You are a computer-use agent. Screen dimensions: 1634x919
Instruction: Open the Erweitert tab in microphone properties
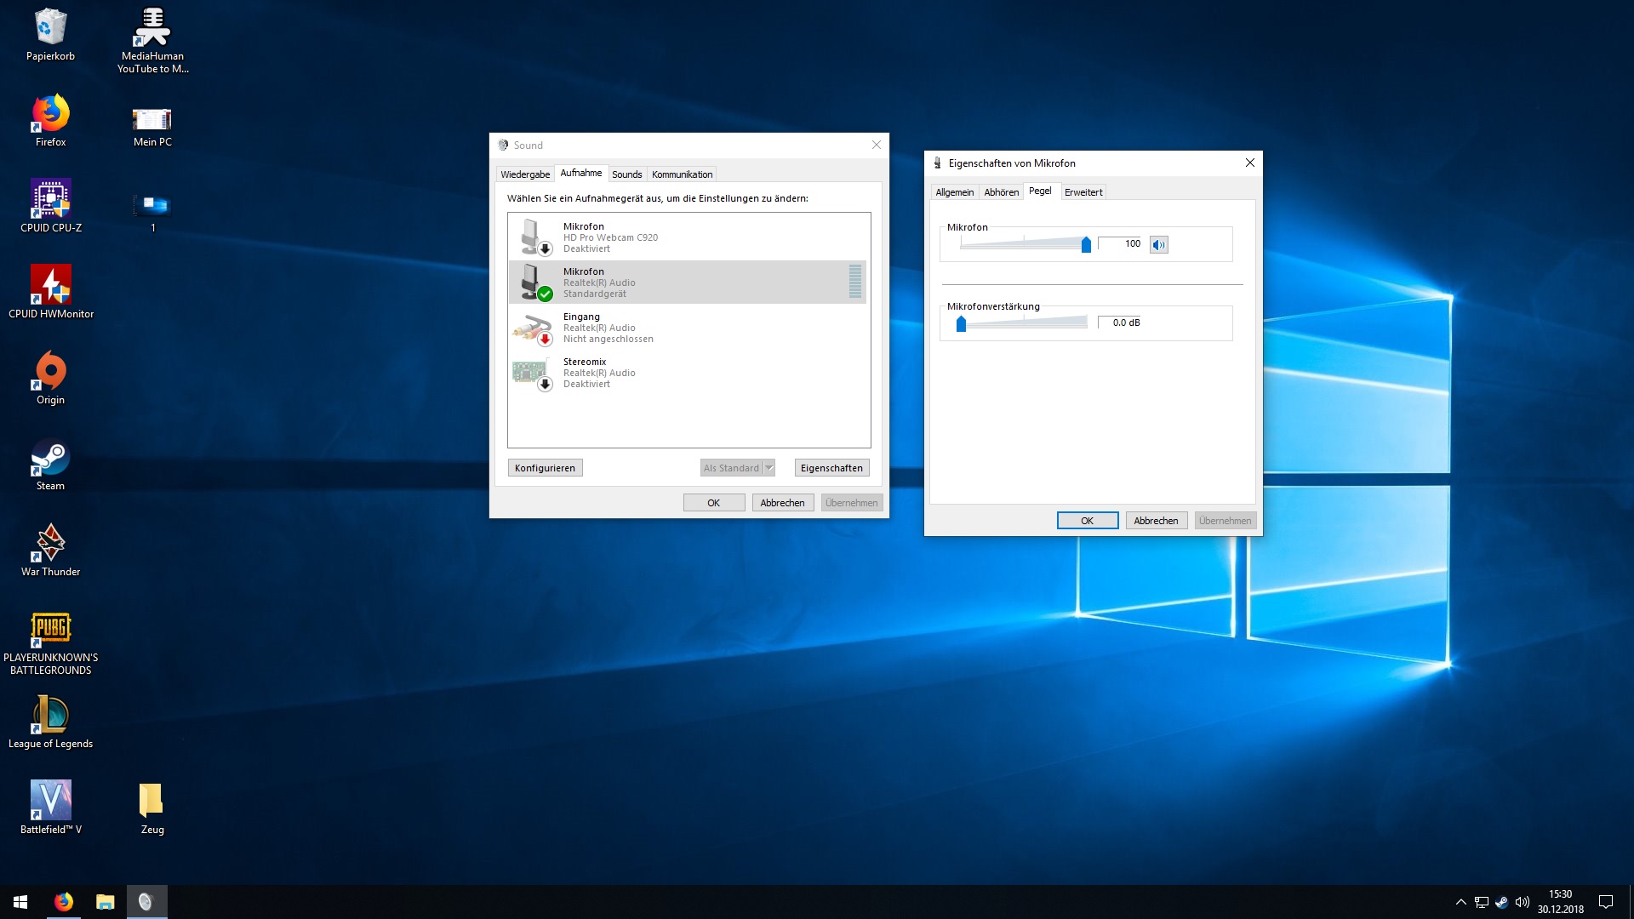(1083, 192)
